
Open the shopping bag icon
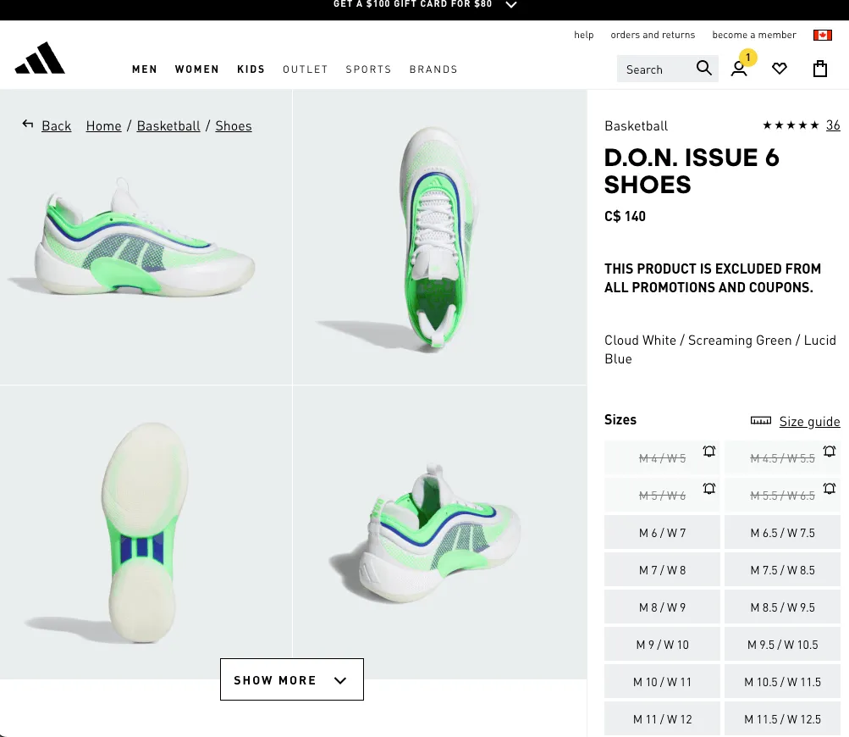coord(819,68)
